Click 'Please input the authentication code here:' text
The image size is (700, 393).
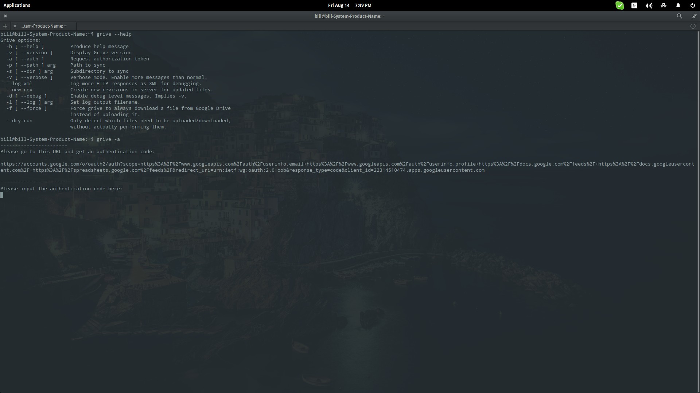[x=61, y=189]
